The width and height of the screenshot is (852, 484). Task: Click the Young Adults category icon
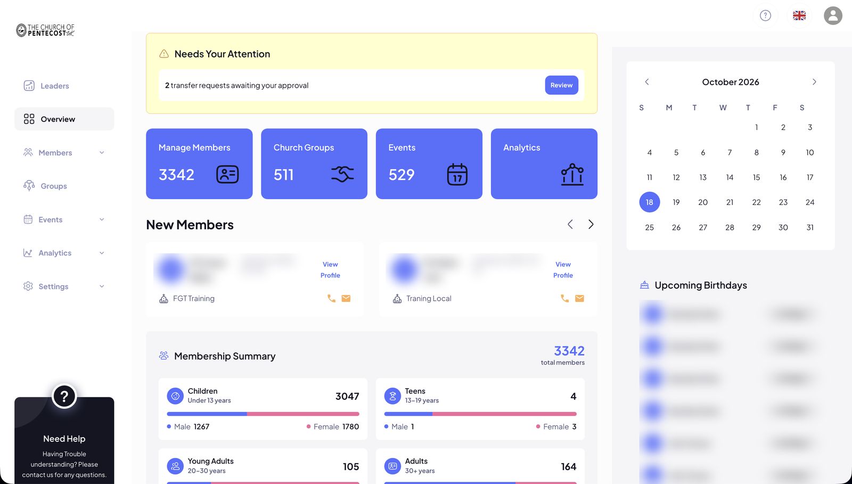click(175, 466)
